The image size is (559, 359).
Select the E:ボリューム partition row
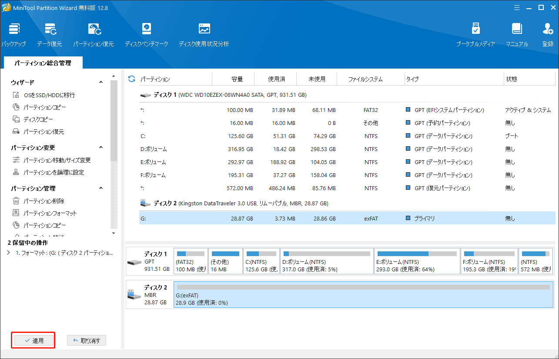coord(347,162)
